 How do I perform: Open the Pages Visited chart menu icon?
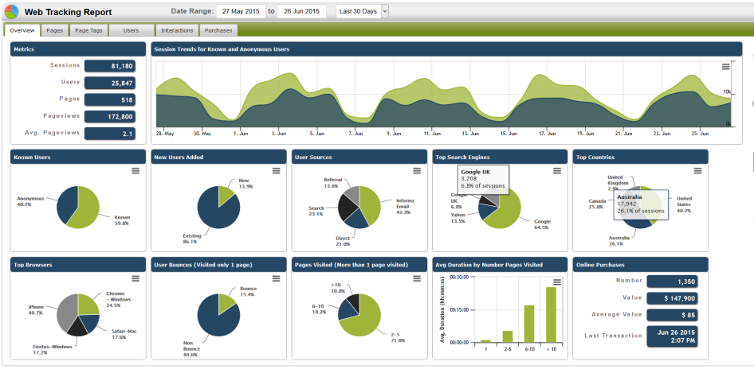point(417,278)
